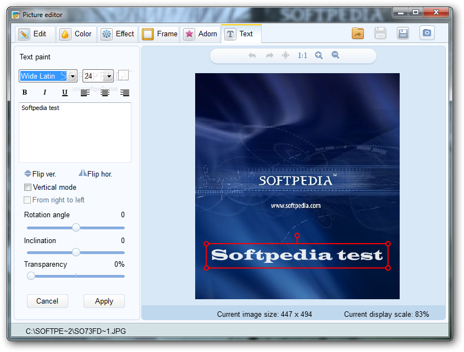The width and height of the screenshot is (464, 352).
Task: Open the Wide Latin font dropdown
Action: click(x=72, y=76)
